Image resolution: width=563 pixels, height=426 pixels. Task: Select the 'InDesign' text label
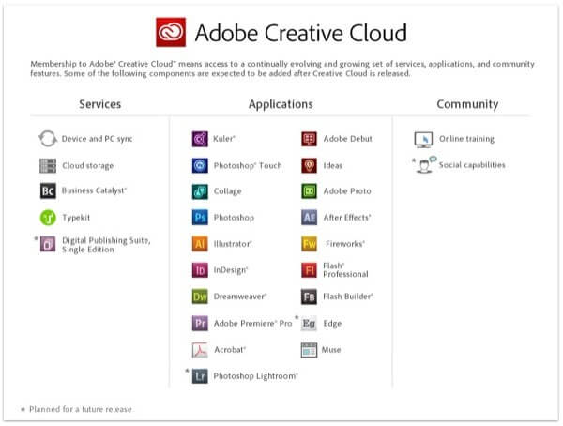point(231,270)
